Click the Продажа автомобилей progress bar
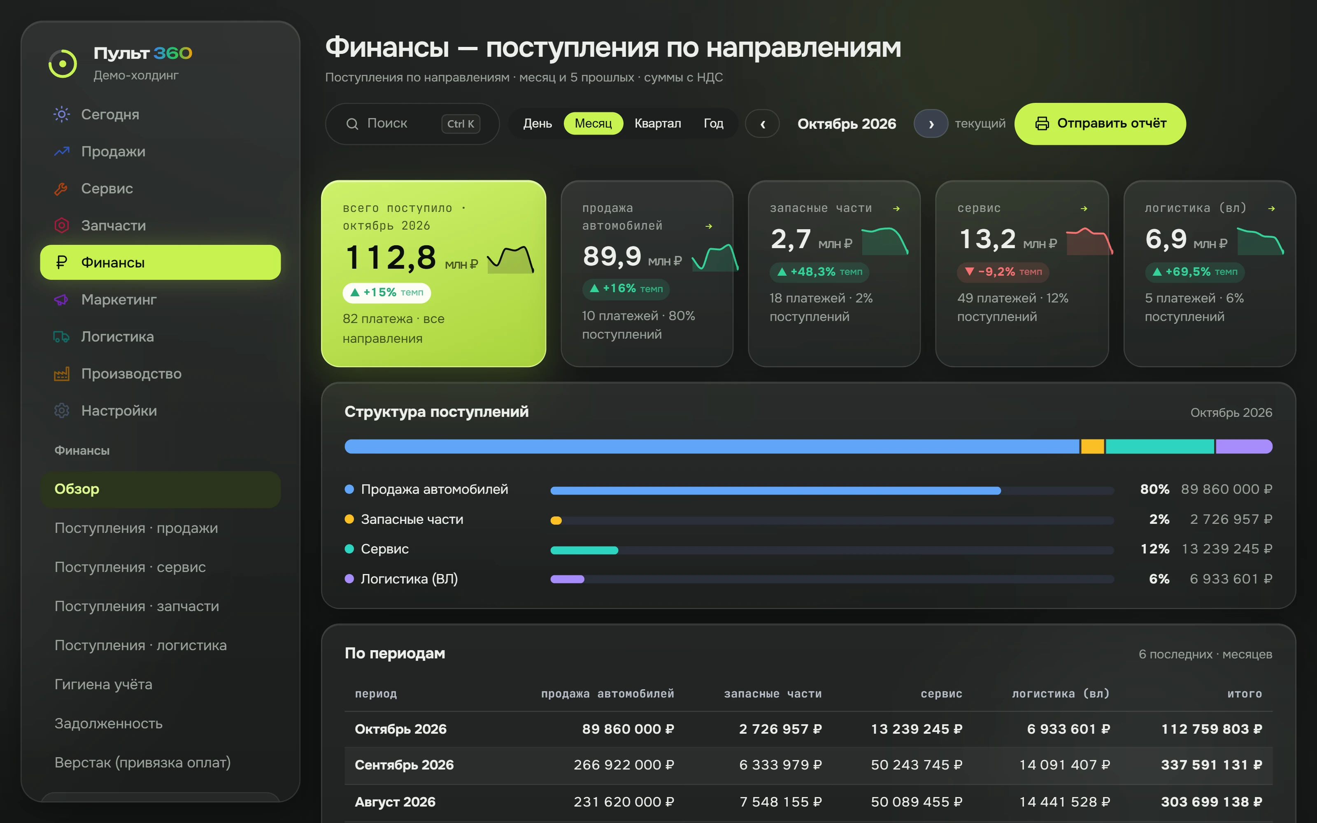The height and width of the screenshot is (823, 1317). pos(832,491)
